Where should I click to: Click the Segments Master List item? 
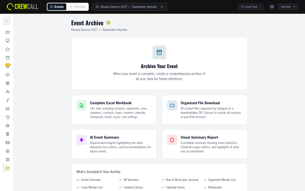click(x=222, y=180)
